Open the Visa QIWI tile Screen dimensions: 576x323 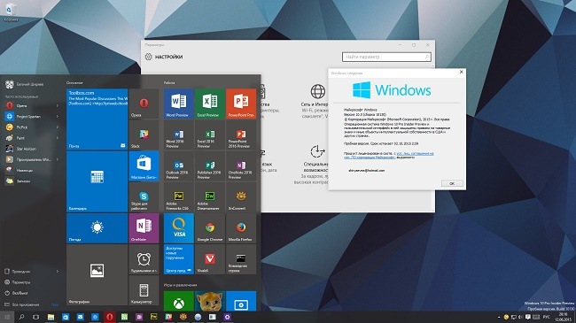[x=179, y=228]
